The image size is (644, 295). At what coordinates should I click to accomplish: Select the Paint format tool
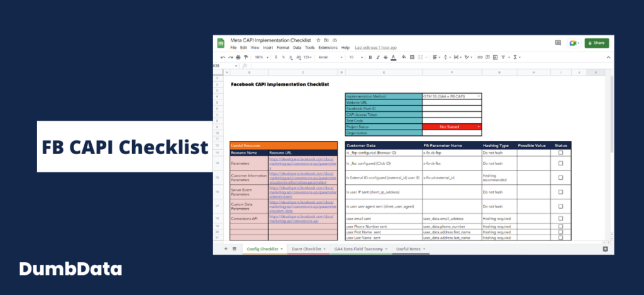click(246, 57)
